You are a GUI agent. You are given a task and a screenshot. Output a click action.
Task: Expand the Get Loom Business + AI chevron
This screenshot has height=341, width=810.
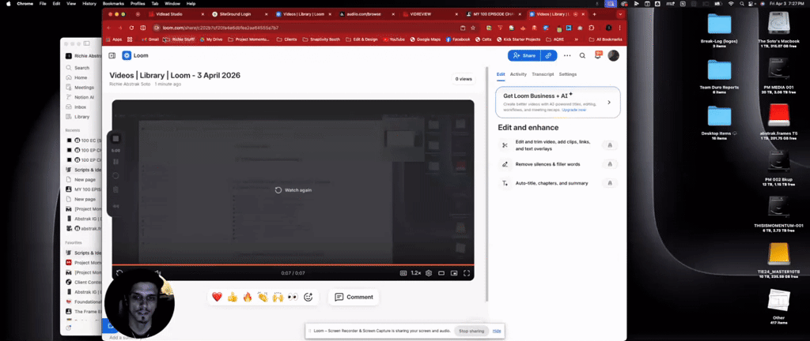click(609, 102)
